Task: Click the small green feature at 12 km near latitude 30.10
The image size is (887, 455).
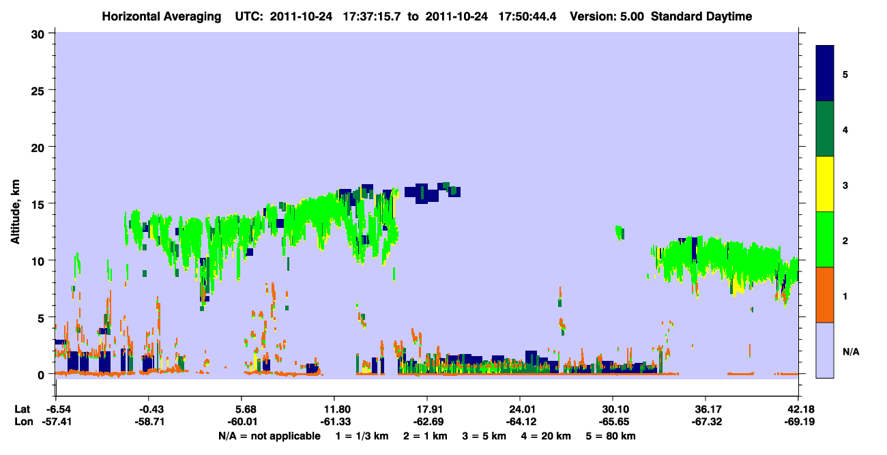Action: 620,233
